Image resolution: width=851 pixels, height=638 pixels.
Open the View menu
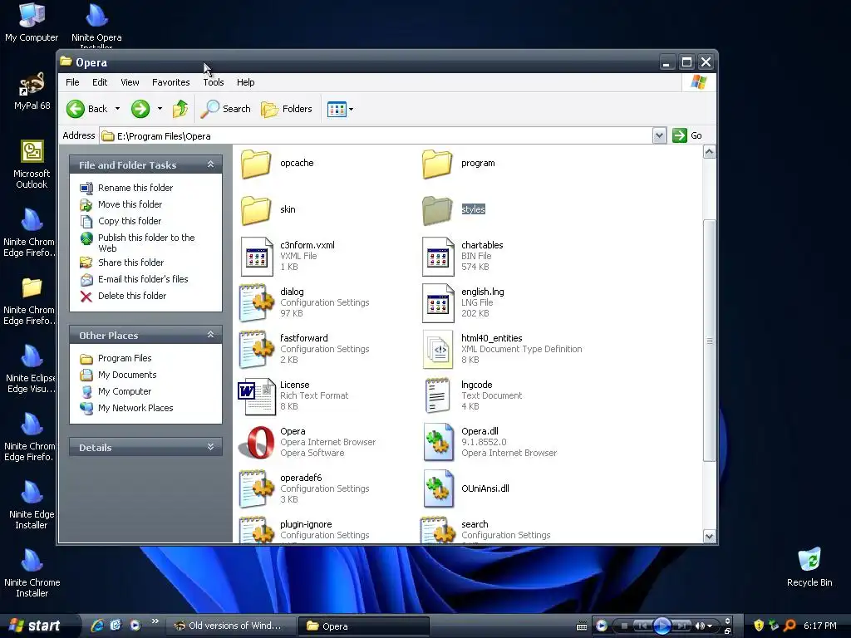[130, 82]
